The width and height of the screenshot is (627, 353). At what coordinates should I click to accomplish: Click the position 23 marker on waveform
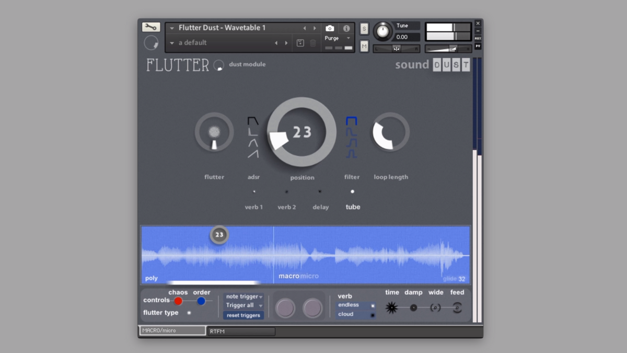[x=219, y=235]
